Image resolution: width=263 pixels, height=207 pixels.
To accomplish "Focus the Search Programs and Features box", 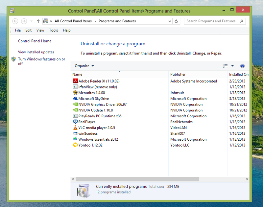I will coord(215,21).
